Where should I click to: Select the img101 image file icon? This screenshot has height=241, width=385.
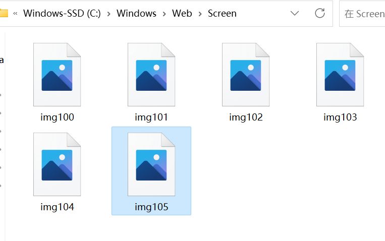pyautogui.click(x=151, y=75)
